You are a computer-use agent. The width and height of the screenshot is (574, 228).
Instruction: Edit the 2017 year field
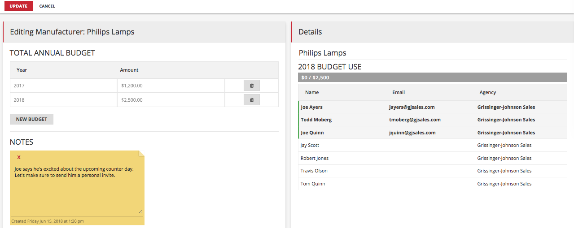[x=63, y=86]
